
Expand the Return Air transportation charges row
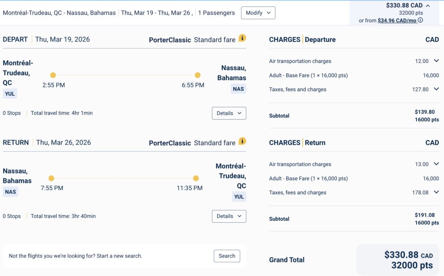pos(436,164)
